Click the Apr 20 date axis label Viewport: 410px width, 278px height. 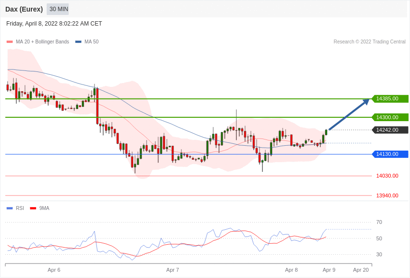click(361, 270)
